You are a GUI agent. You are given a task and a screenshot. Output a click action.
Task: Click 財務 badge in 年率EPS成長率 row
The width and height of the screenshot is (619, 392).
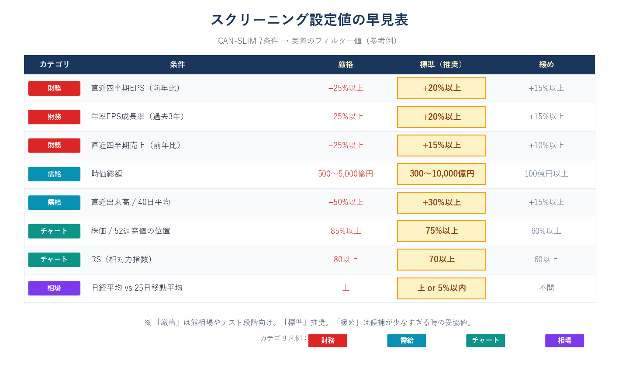tap(54, 117)
